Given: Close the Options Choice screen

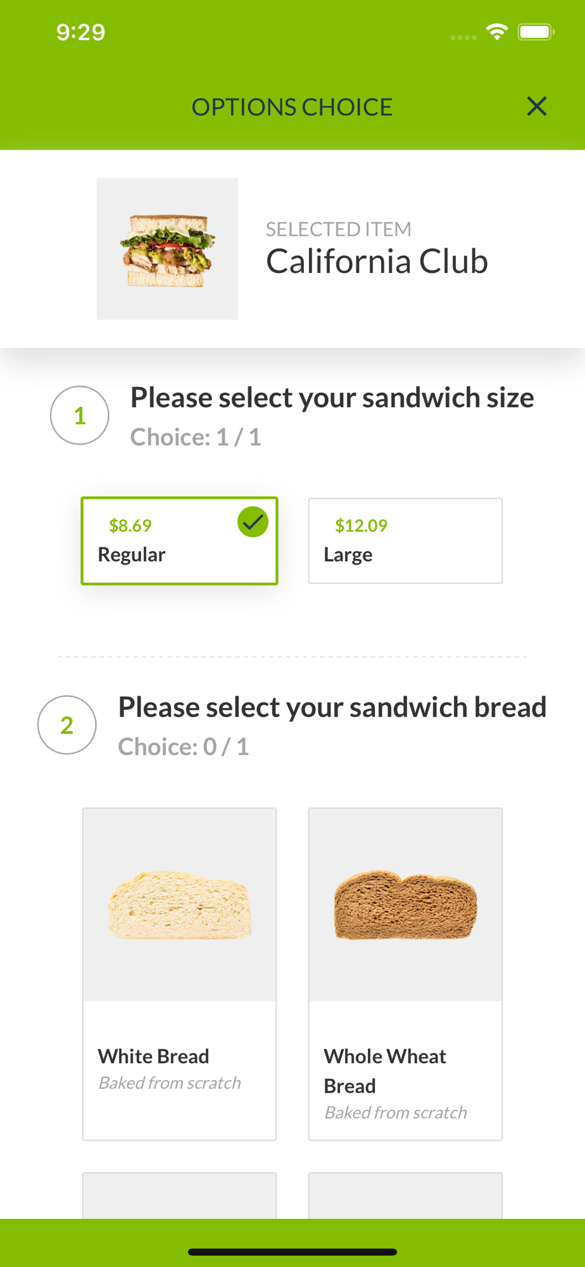Looking at the screenshot, I should pos(536,106).
